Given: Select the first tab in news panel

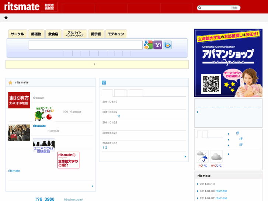Looking at the screenshot, I should point(107,93).
